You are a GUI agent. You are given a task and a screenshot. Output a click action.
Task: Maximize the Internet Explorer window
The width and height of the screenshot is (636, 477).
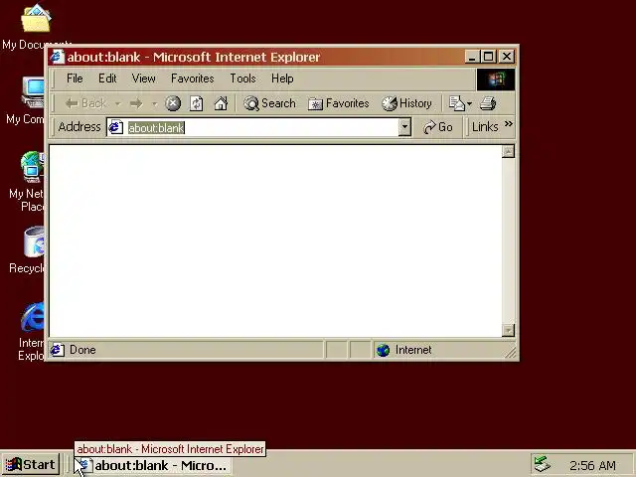click(x=488, y=57)
